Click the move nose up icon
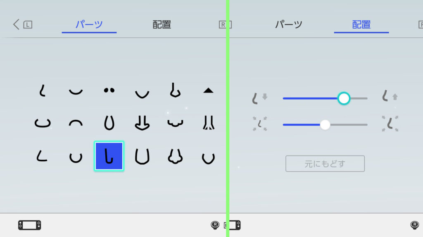 coord(390,97)
